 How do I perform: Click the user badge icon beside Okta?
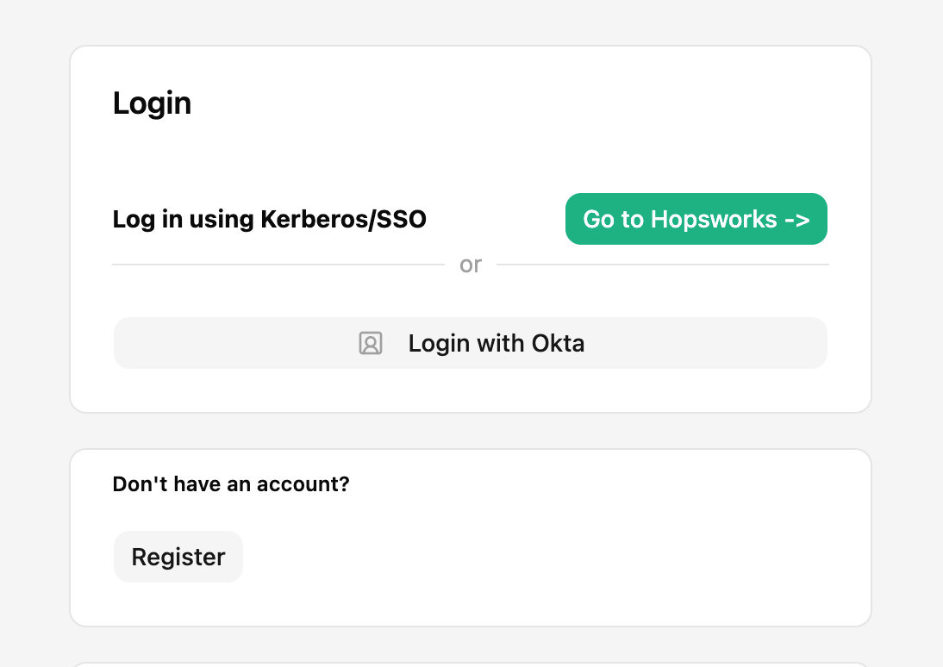coord(371,343)
